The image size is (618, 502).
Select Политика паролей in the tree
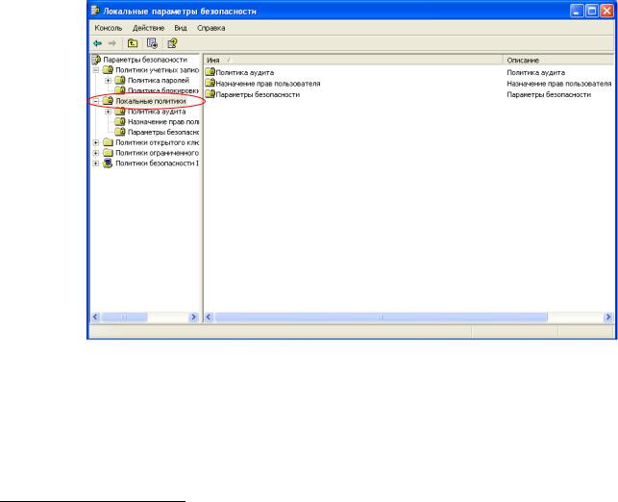point(159,81)
